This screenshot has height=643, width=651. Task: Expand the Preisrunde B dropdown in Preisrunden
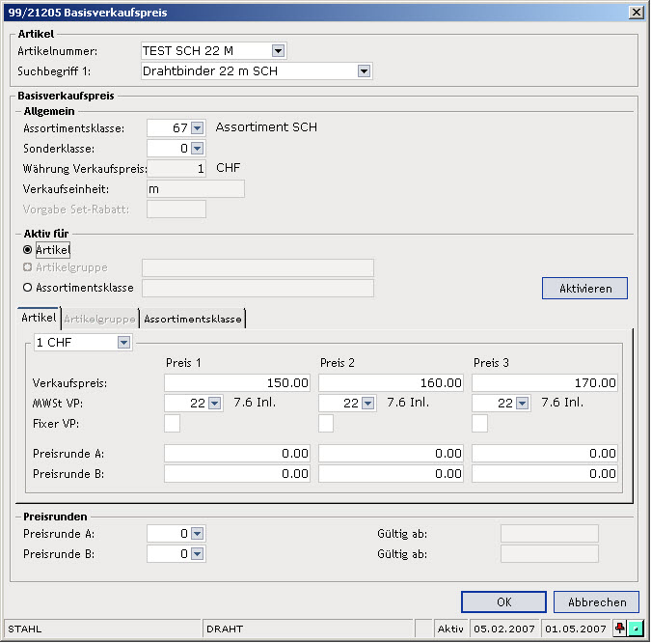[x=197, y=553]
